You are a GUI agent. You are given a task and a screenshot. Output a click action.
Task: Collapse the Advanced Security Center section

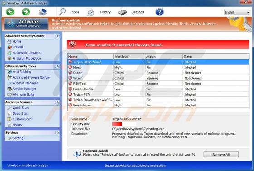57,36
